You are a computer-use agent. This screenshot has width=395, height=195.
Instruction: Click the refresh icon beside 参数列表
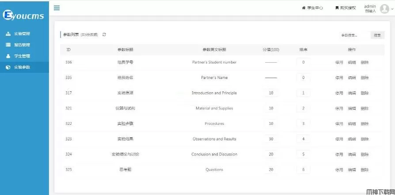click(104, 35)
